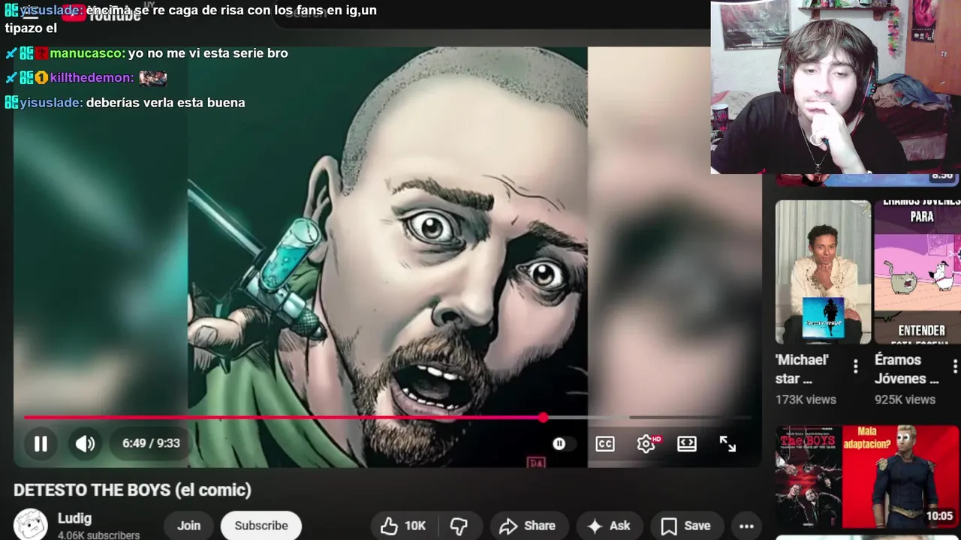961x540 pixels.
Task: Pause the video playback
Action: [41, 443]
